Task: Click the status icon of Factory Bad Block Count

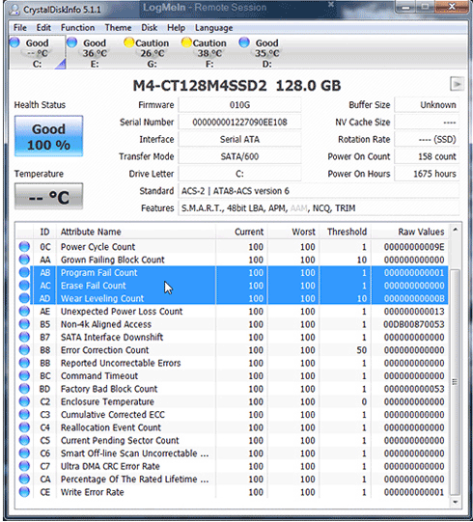Action: point(24,389)
